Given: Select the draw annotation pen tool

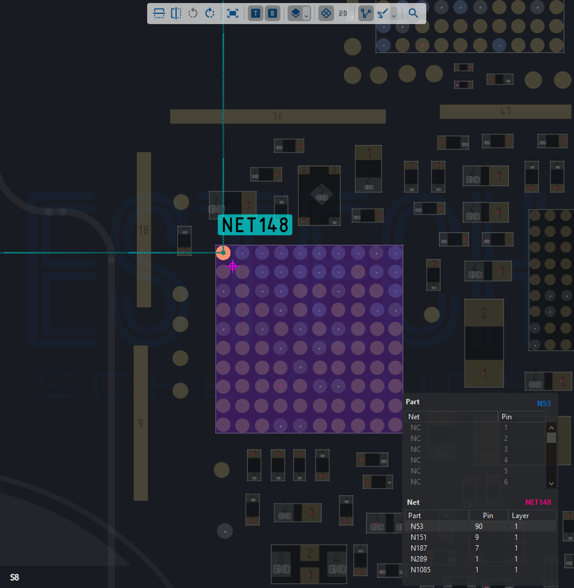Looking at the screenshot, I should [383, 13].
